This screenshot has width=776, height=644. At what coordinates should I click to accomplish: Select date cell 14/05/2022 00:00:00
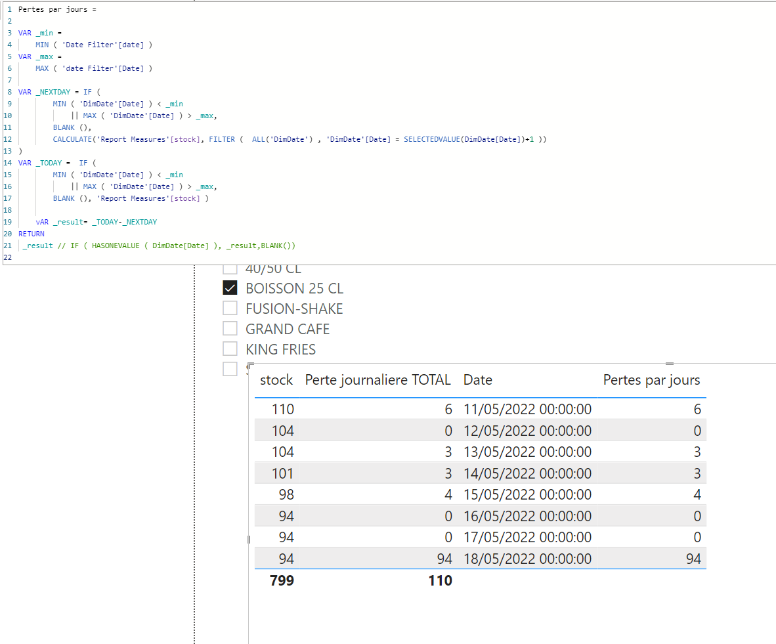tap(527, 473)
